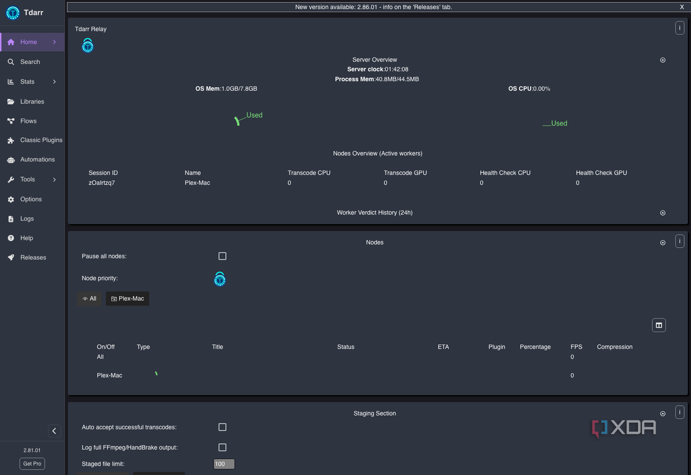The height and width of the screenshot is (475, 691).
Task: Expand the Home menu chevron
Action: click(x=55, y=42)
